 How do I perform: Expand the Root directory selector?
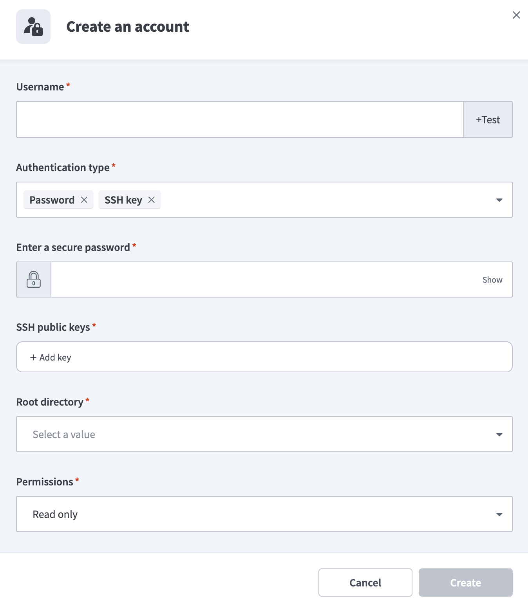pos(499,434)
